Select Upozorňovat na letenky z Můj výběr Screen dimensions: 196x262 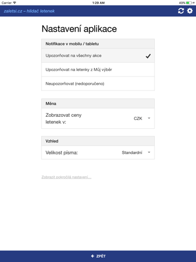coord(98,70)
